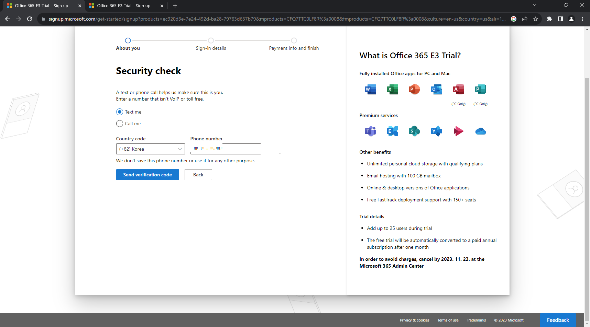This screenshot has height=327, width=590.
Task: Open the Feedback button
Action: [558, 320]
